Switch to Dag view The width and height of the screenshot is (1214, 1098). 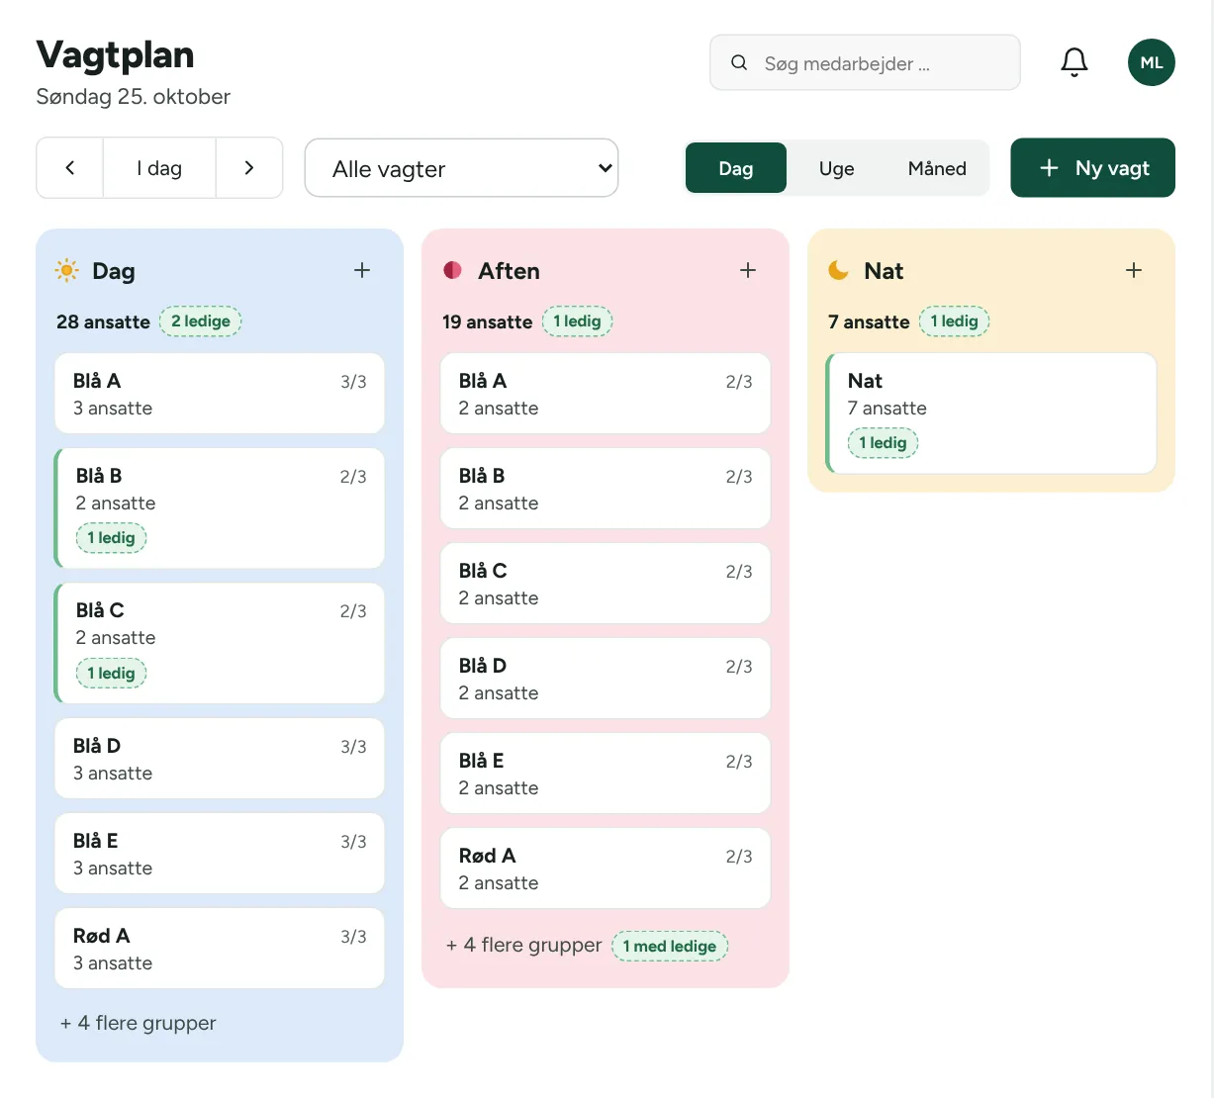pos(736,168)
